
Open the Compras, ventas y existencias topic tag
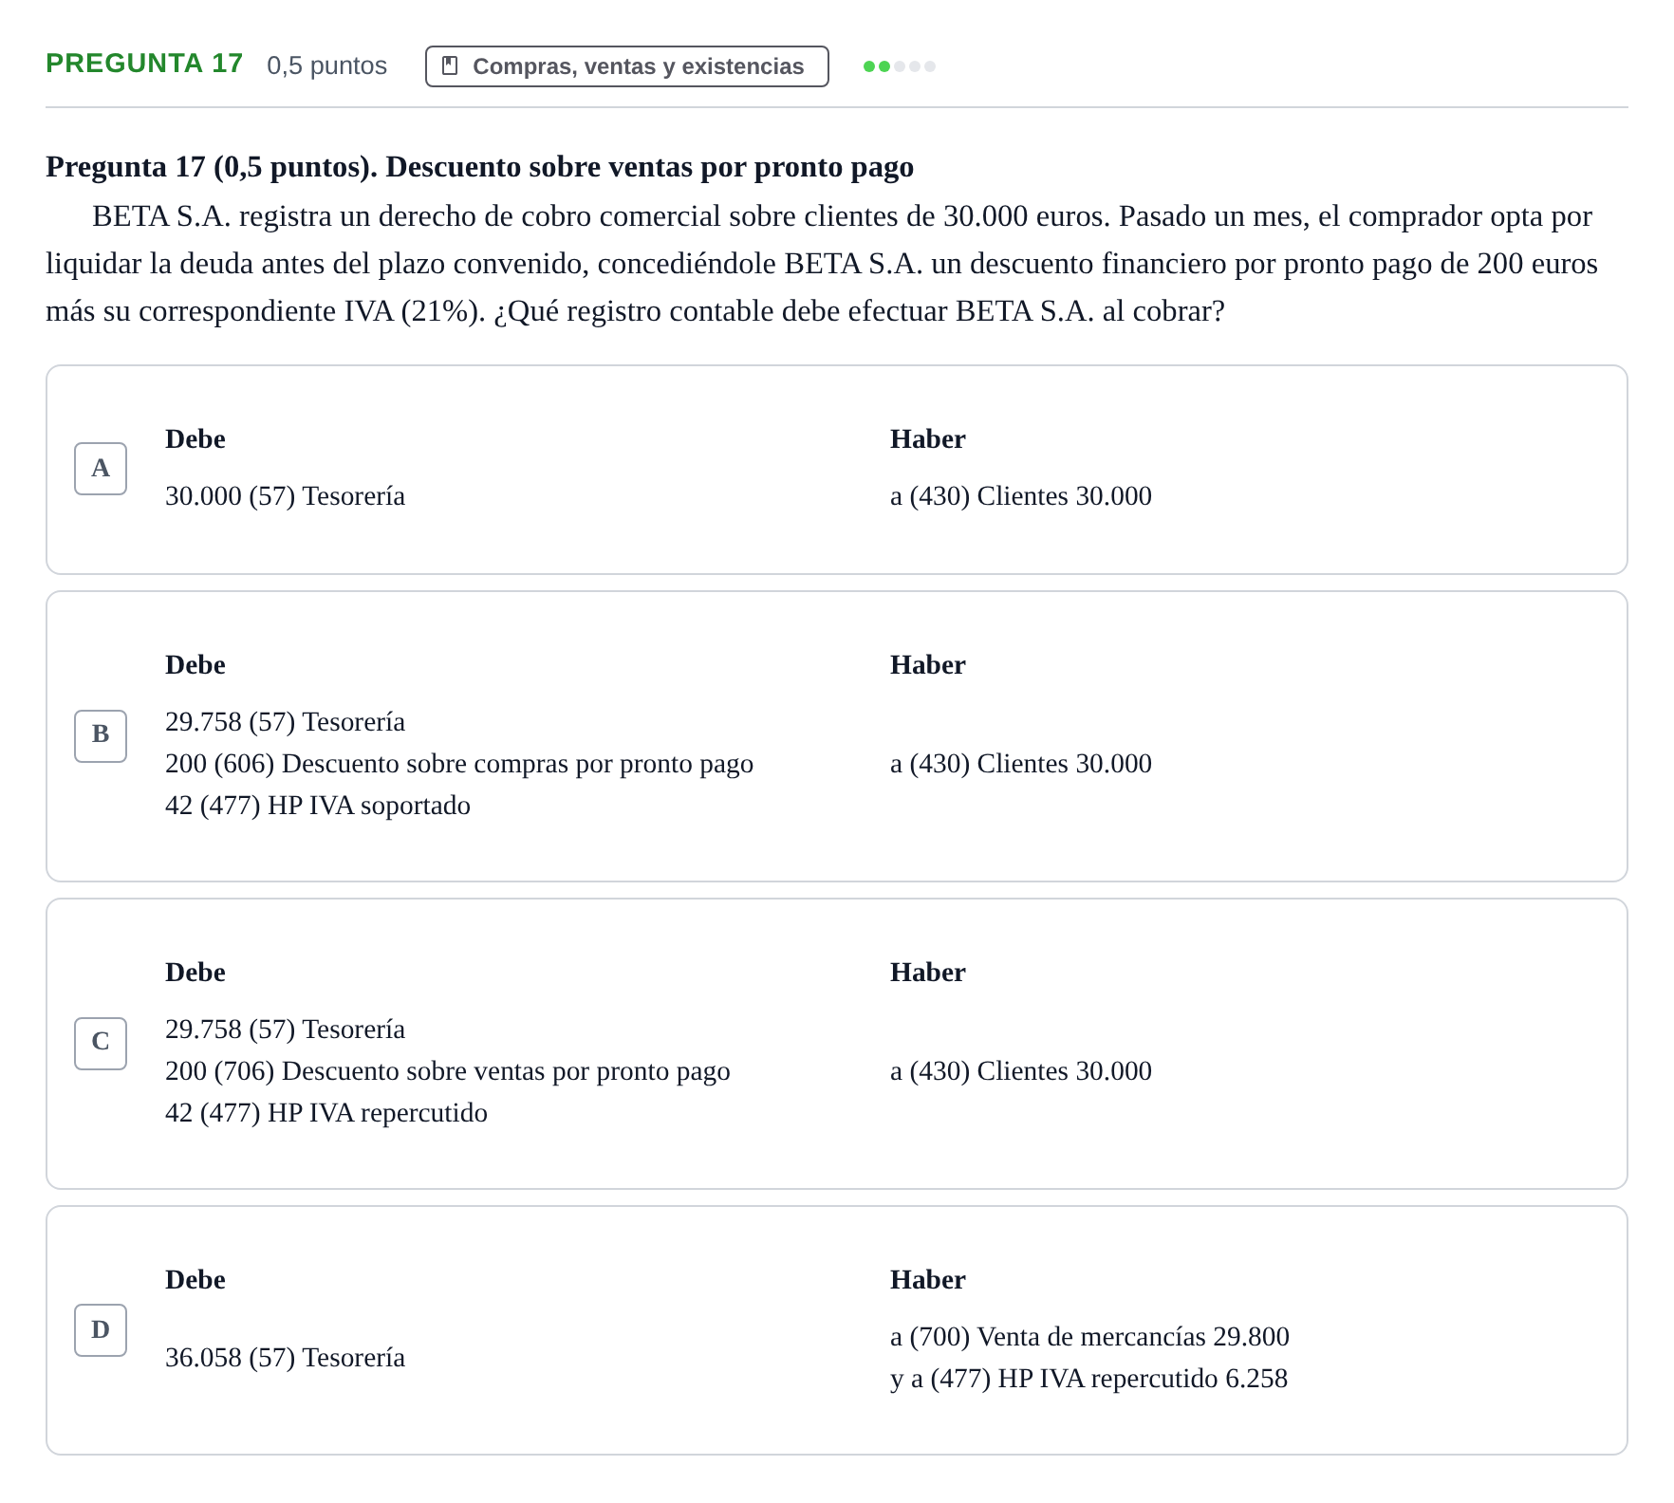click(x=626, y=66)
